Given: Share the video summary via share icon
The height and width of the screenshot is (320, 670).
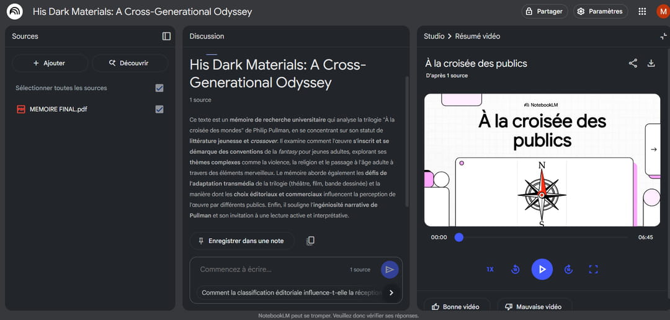Looking at the screenshot, I should pos(633,63).
